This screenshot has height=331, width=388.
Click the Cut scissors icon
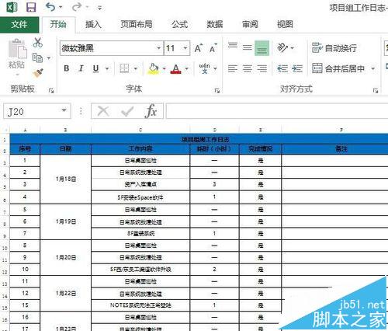click(x=38, y=42)
